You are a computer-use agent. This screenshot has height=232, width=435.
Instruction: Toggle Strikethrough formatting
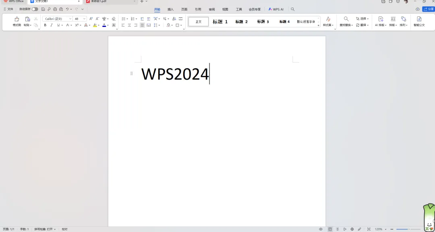pos(67,25)
